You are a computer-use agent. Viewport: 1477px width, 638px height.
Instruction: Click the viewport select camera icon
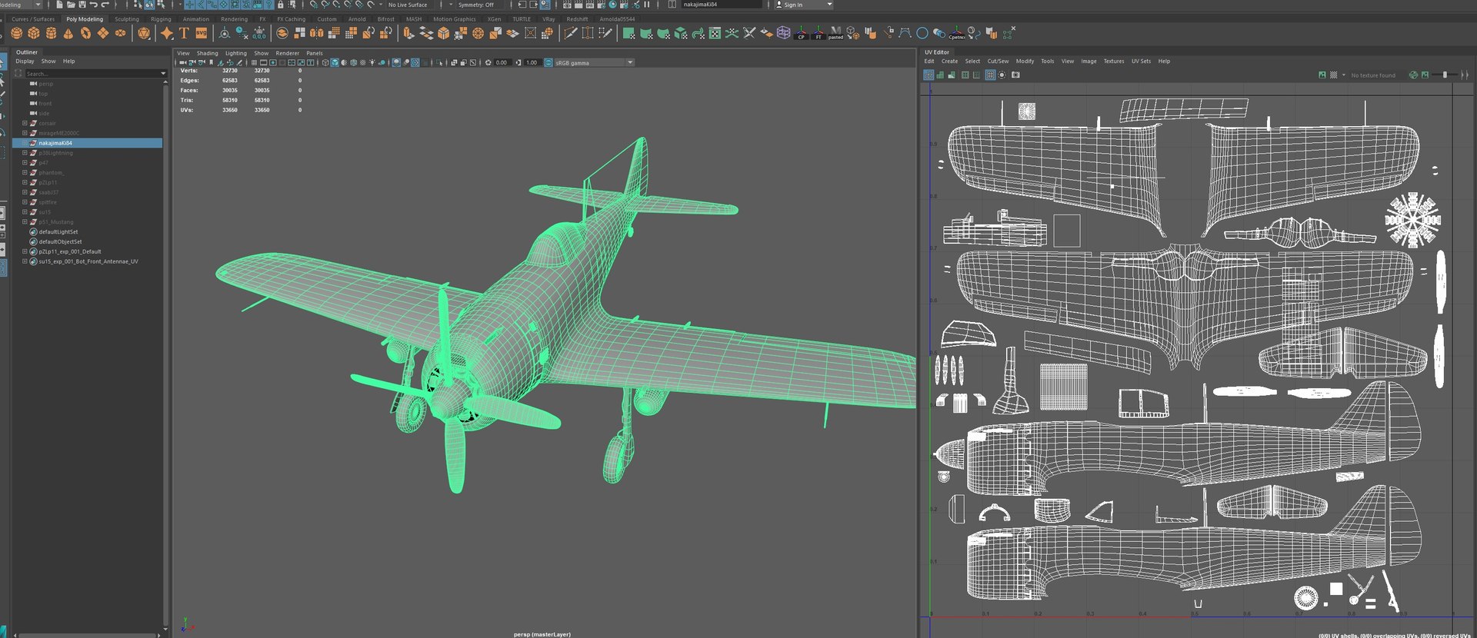pyautogui.click(x=183, y=62)
